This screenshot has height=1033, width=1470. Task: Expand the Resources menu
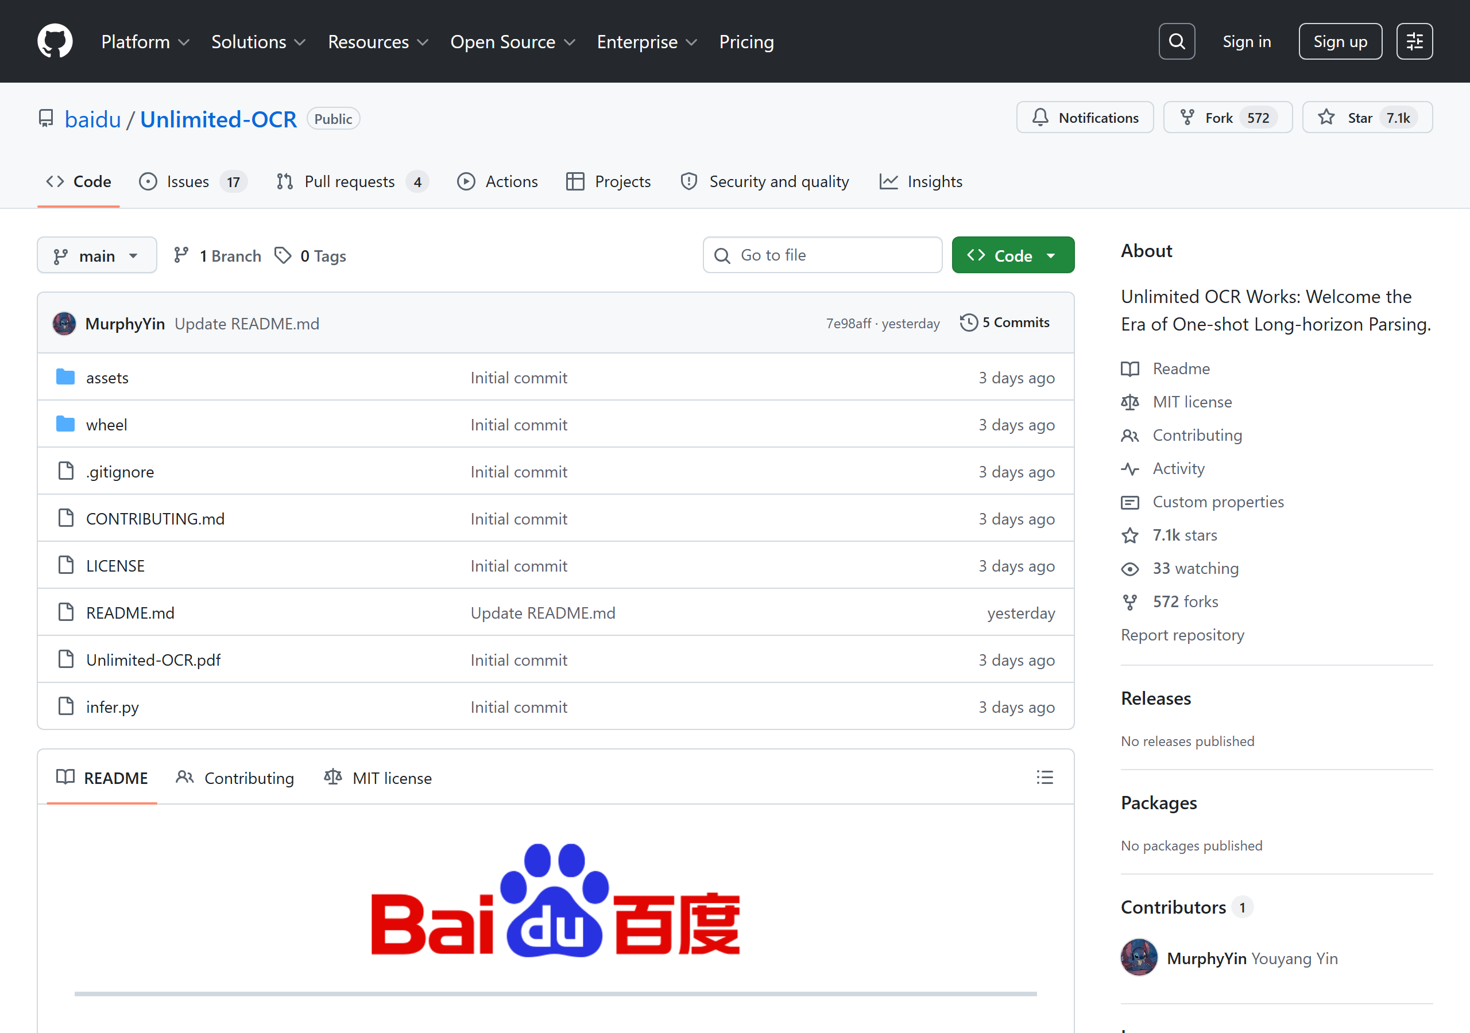tap(378, 42)
